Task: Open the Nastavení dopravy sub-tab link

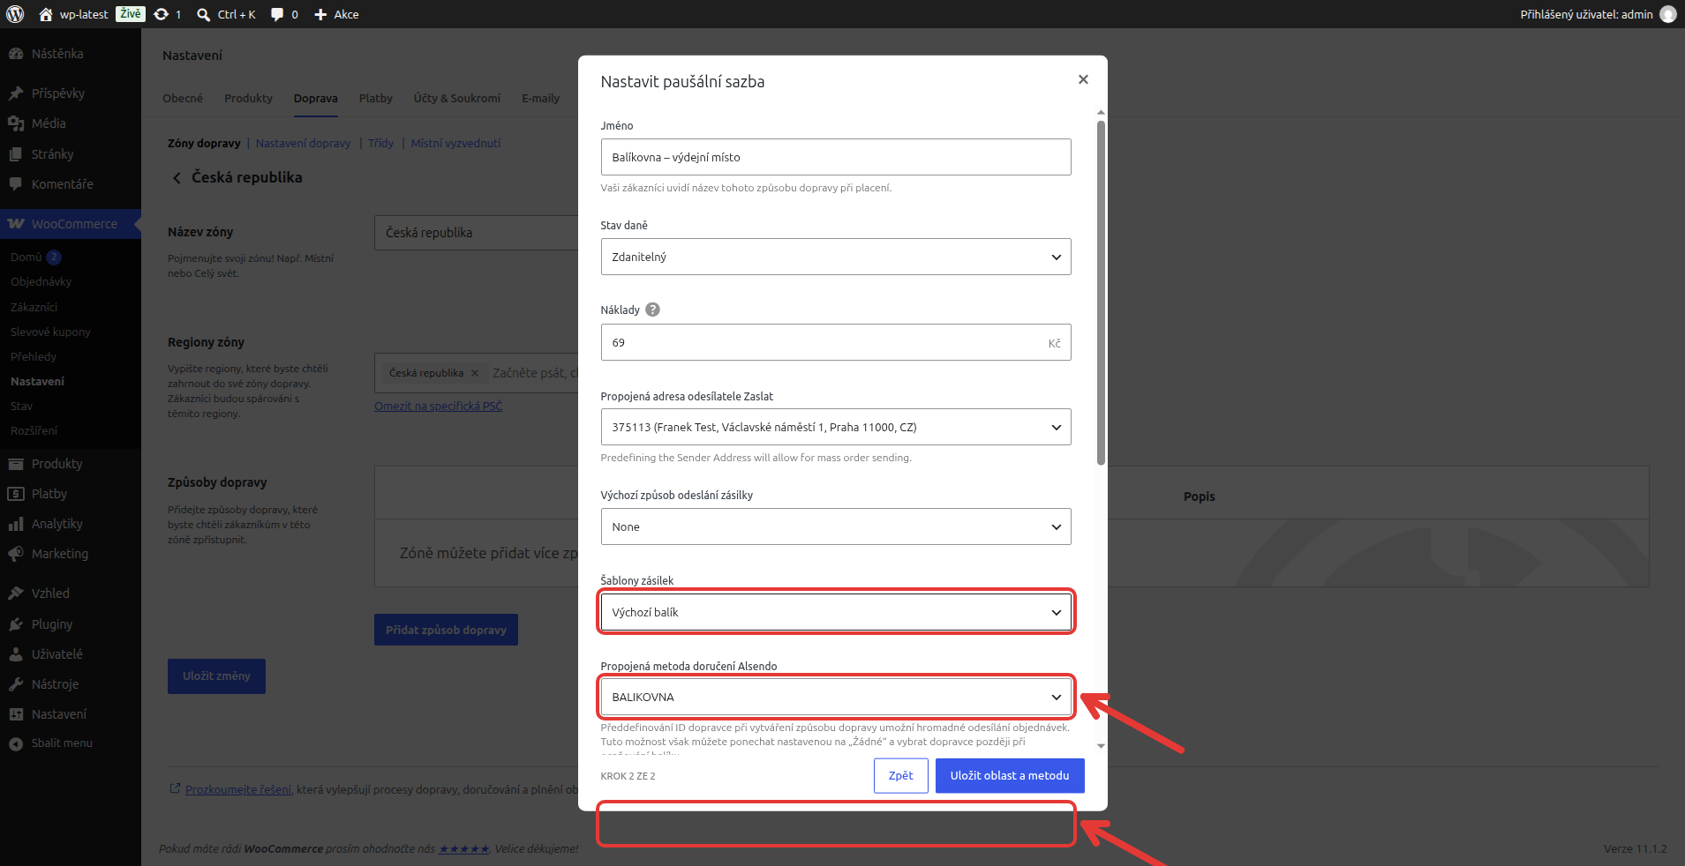Action: click(303, 144)
